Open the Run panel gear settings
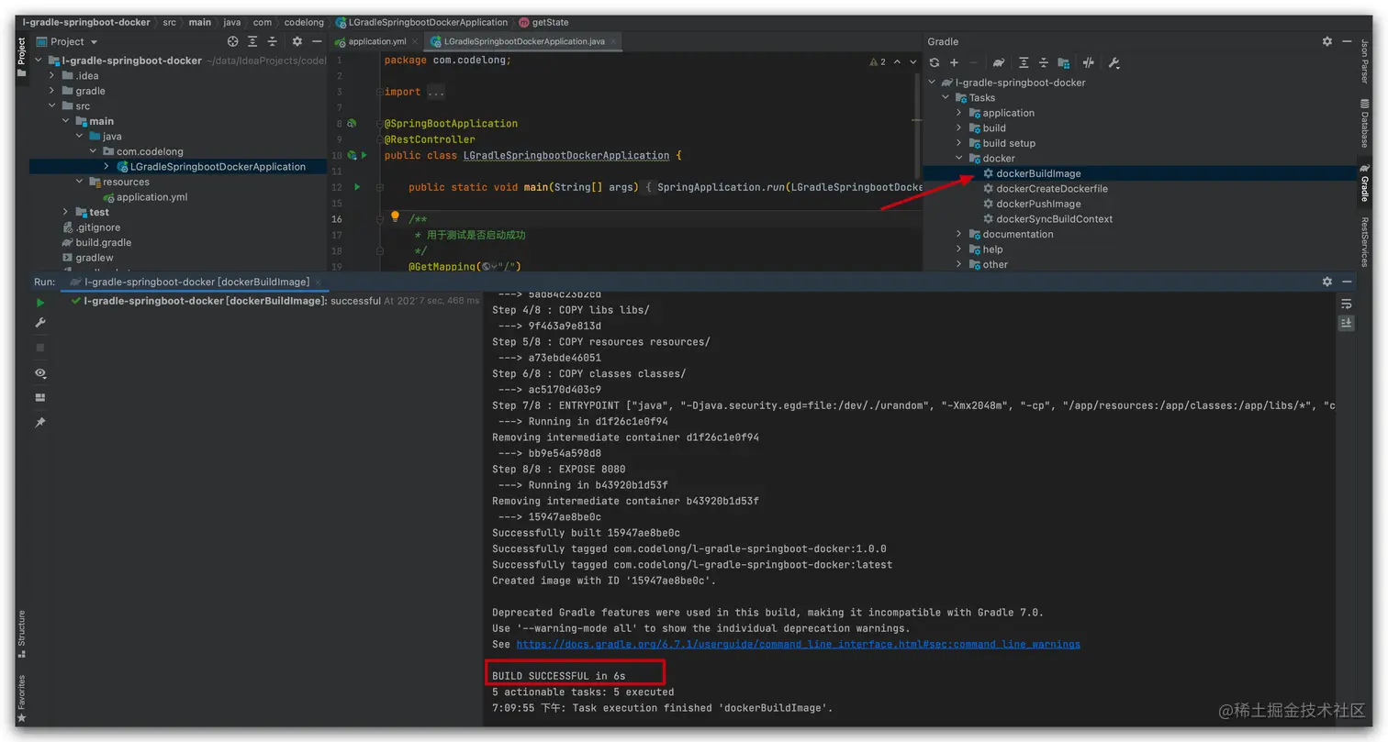The height and width of the screenshot is (742, 1388). point(1326,282)
